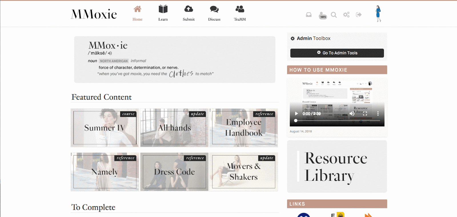This screenshot has width=457, height=217.
Task: Play the How To Use MMoxie video
Action: point(296,113)
